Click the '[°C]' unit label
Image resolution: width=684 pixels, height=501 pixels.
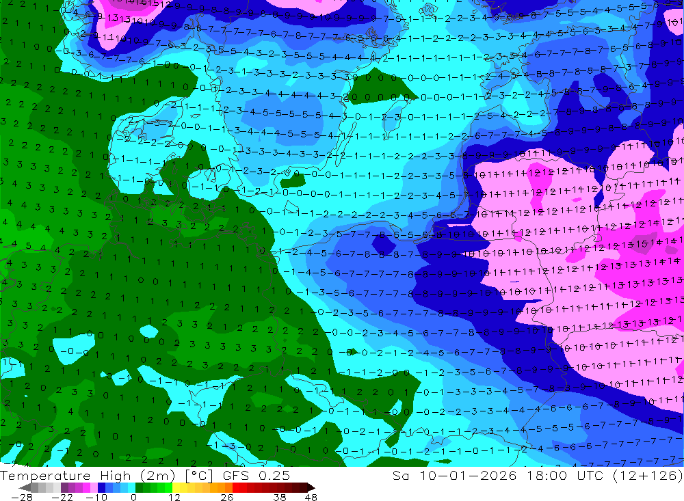199,476
